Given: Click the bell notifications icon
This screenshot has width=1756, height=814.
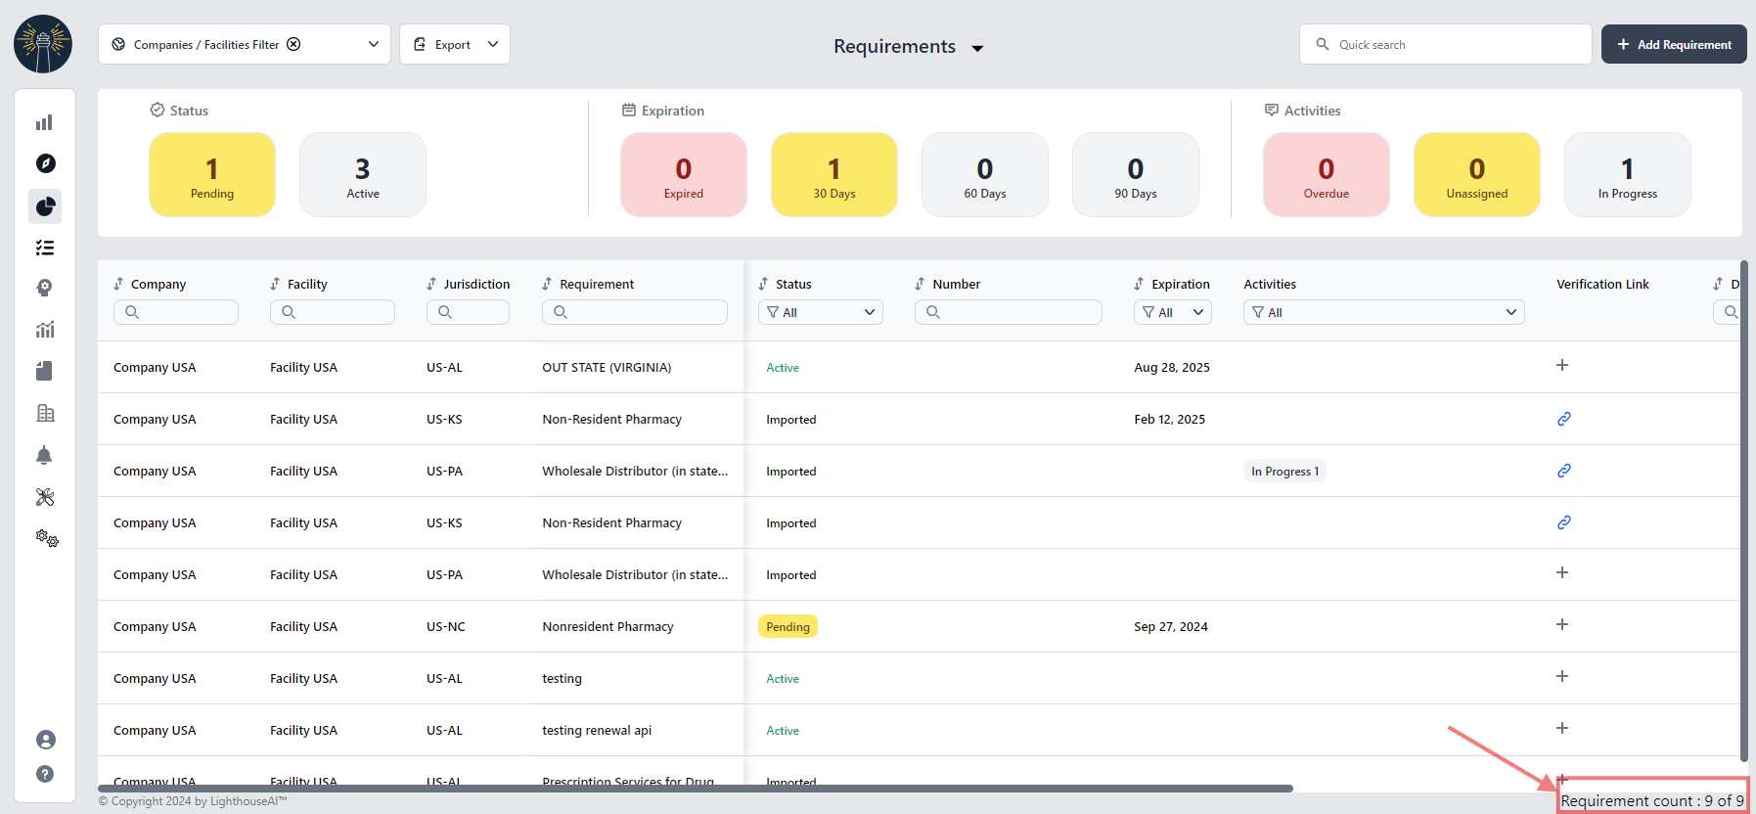Looking at the screenshot, I should 45,455.
